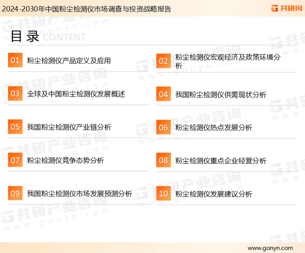Select the orange 08 number badge
Screen dimensions: 305x253
pyautogui.click(x=163, y=160)
